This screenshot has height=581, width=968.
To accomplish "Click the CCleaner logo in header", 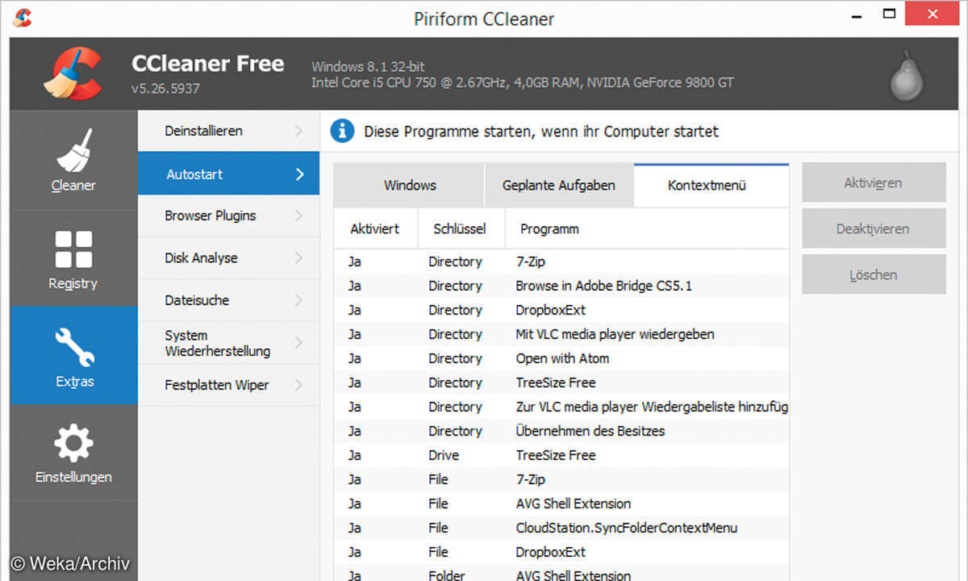I will click(x=72, y=73).
